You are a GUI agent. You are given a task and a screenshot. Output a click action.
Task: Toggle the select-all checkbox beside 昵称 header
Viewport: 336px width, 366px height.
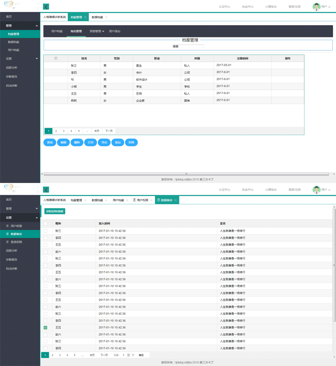[45, 224]
